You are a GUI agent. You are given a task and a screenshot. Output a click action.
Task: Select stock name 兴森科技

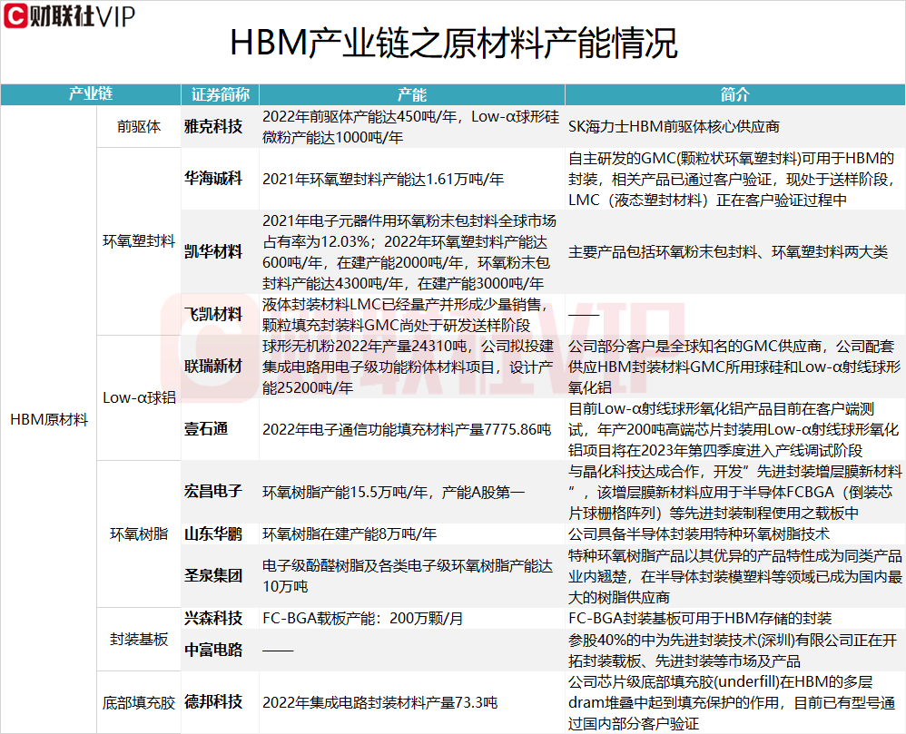click(213, 618)
